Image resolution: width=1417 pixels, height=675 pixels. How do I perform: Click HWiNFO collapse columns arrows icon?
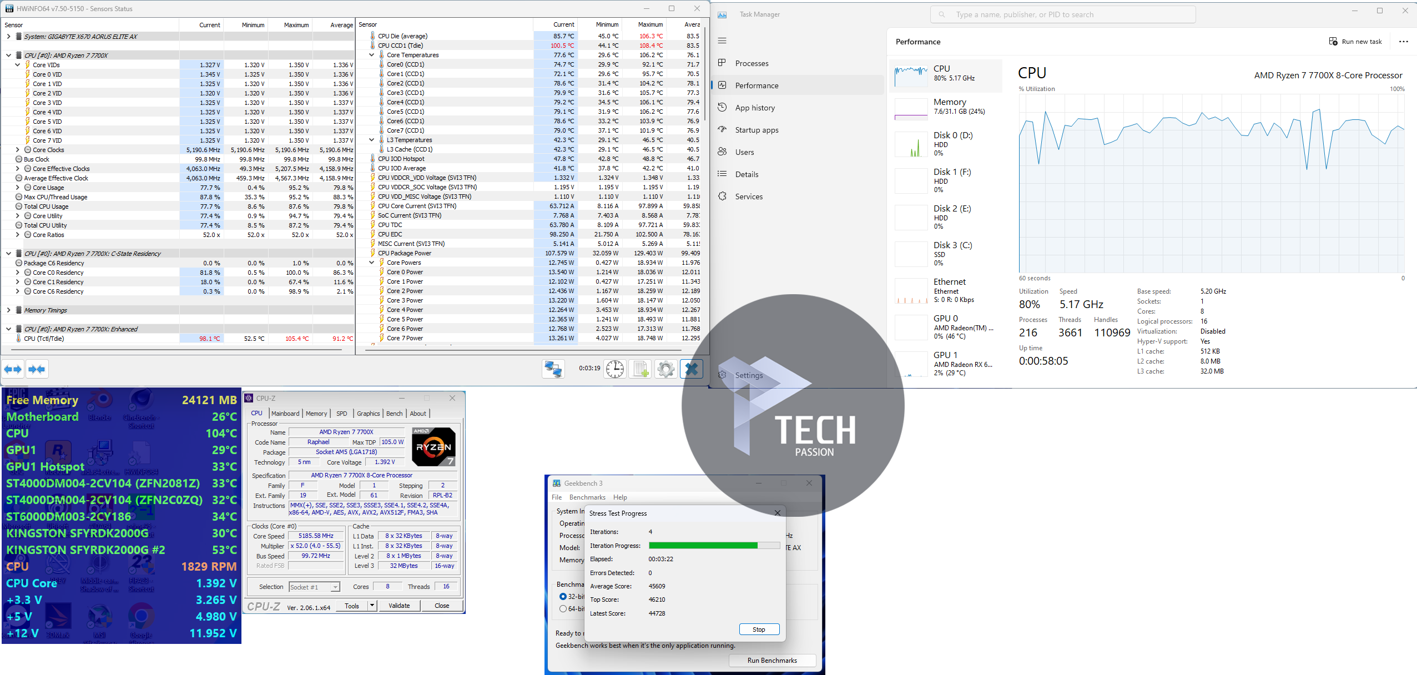coord(37,369)
